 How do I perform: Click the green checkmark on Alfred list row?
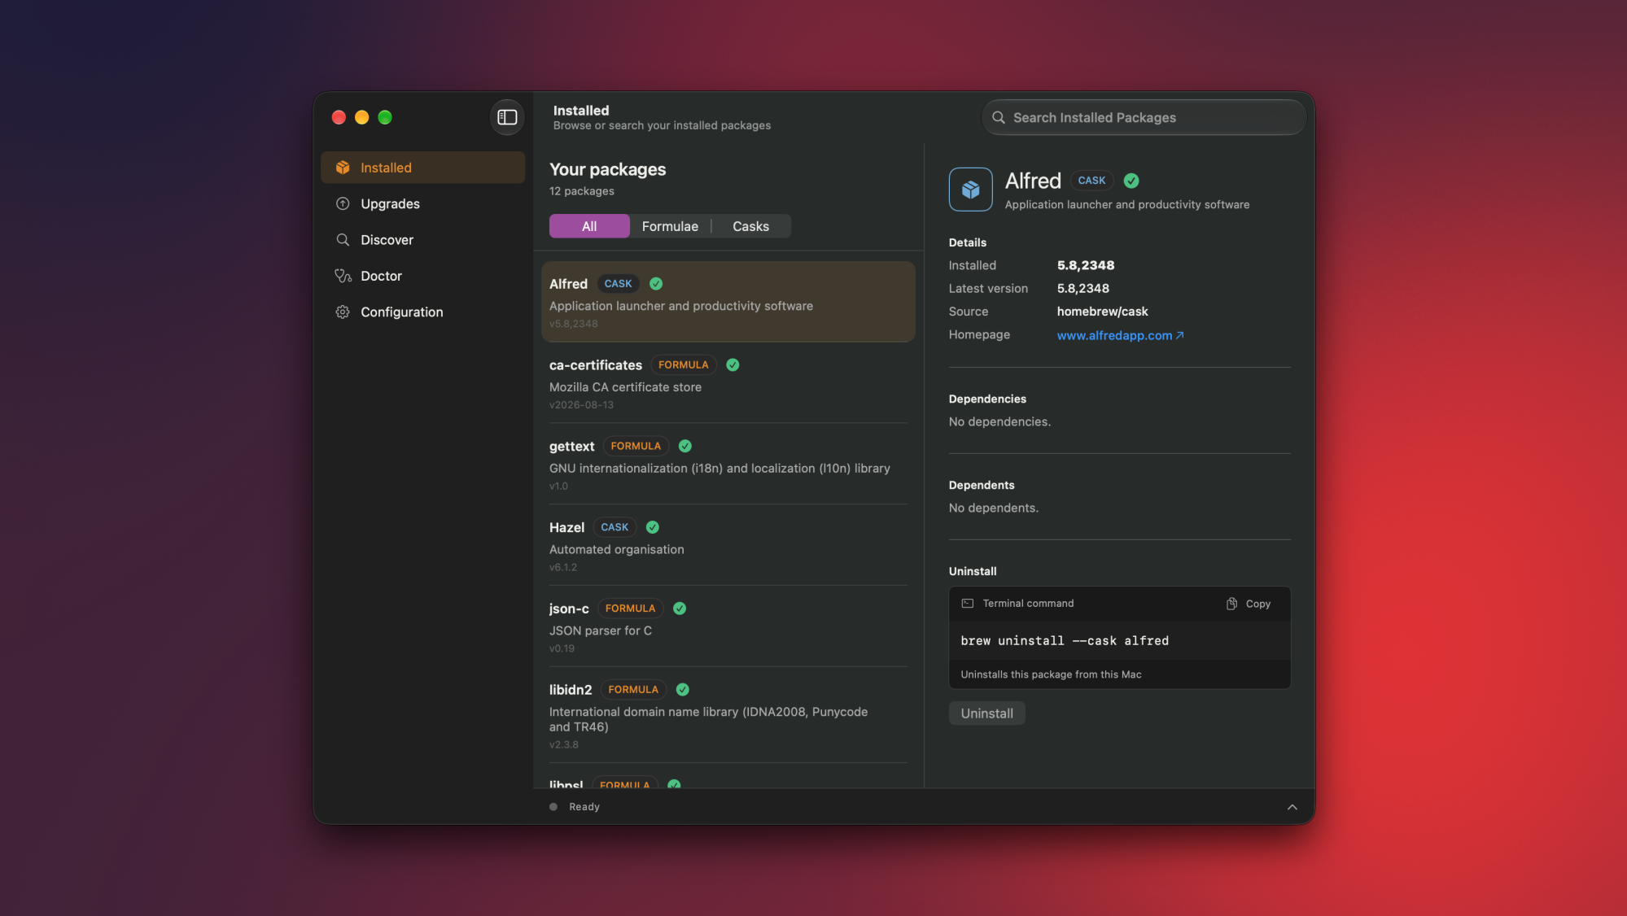(x=656, y=284)
